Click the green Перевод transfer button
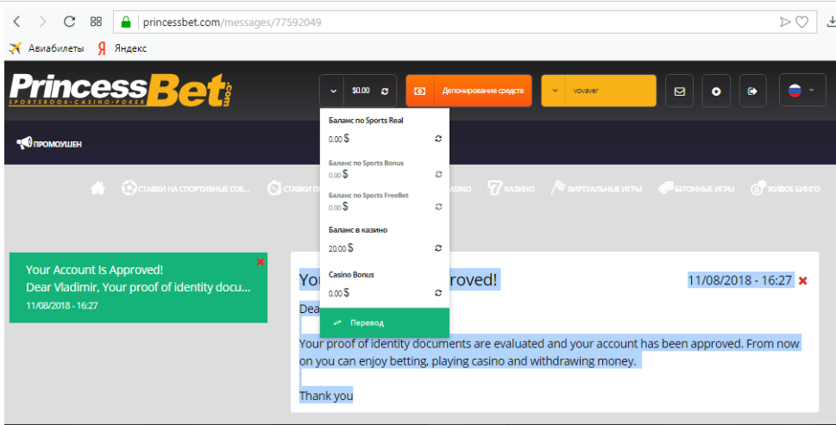The width and height of the screenshot is (836, 425). (x=385, y=322)
